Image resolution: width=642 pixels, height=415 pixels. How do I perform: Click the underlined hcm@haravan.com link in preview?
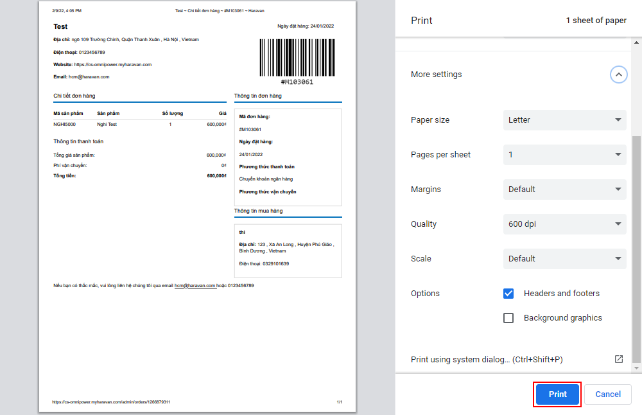tap(195, 285)
